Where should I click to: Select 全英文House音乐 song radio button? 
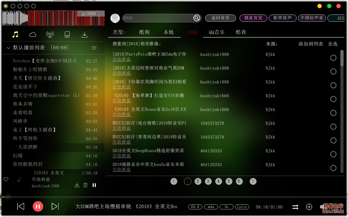pos(333,113)
